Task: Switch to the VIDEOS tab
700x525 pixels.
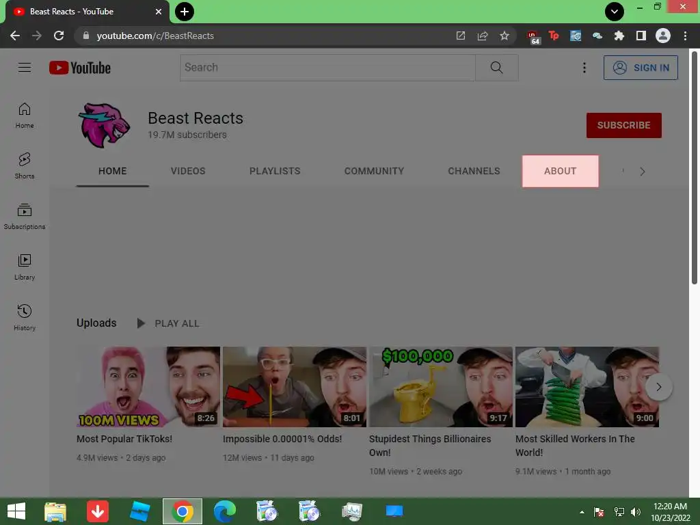Action: coord(188,171)
